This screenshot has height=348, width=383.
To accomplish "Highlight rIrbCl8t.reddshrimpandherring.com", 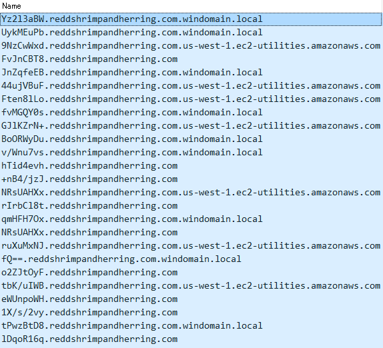I will coord(191,206).
